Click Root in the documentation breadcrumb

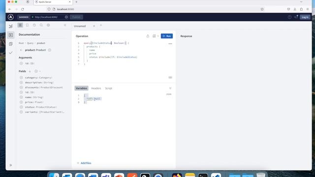(x=21, y=43)
